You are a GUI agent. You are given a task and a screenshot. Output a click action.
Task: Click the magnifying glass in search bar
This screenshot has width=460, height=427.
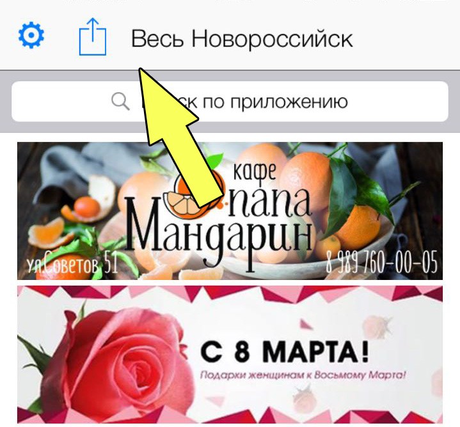[x=120, y=102]
